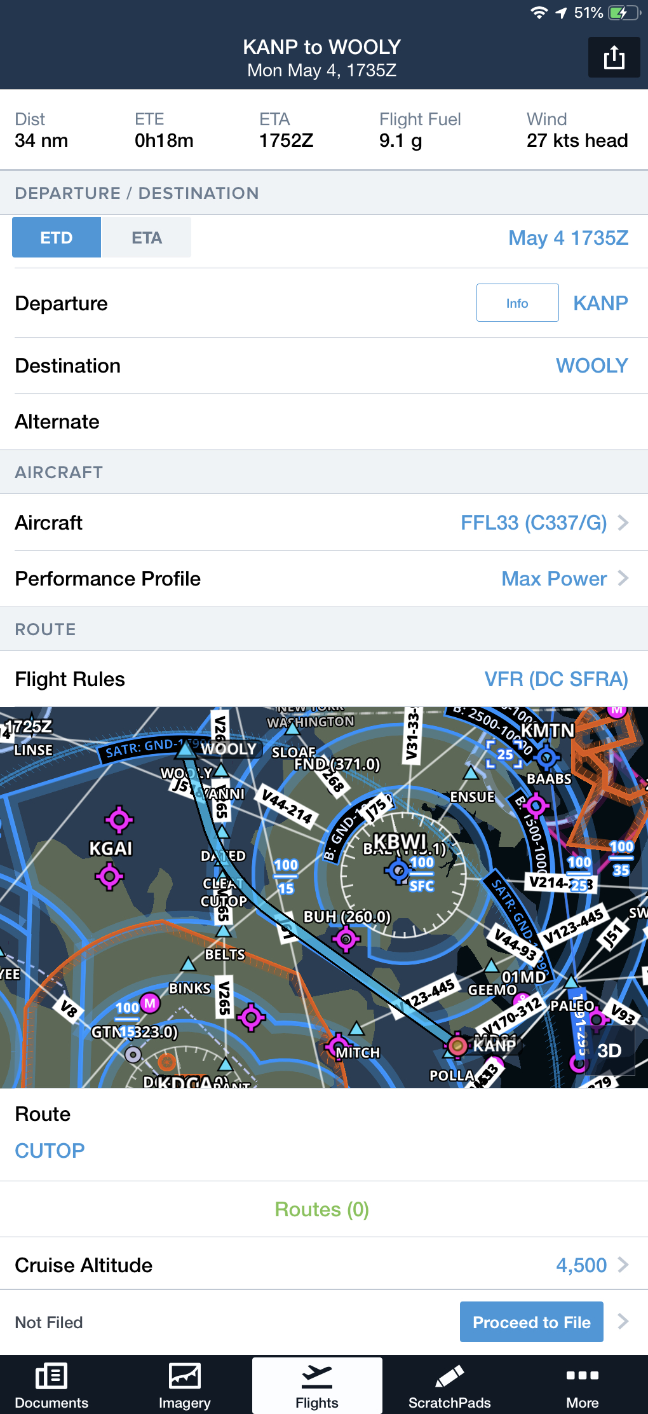Image resolution: width=648 pixels, height=1414 pixels.
Task: Tap the Alternate field row
Action: pyautogui.click(x=324, y=422)
